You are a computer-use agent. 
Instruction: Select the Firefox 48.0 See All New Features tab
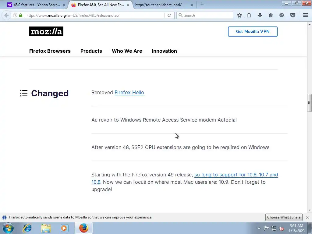pos(101,5)
